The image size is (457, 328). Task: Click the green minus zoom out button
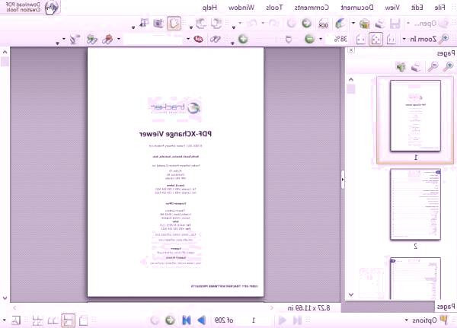[x=309, y=39]
